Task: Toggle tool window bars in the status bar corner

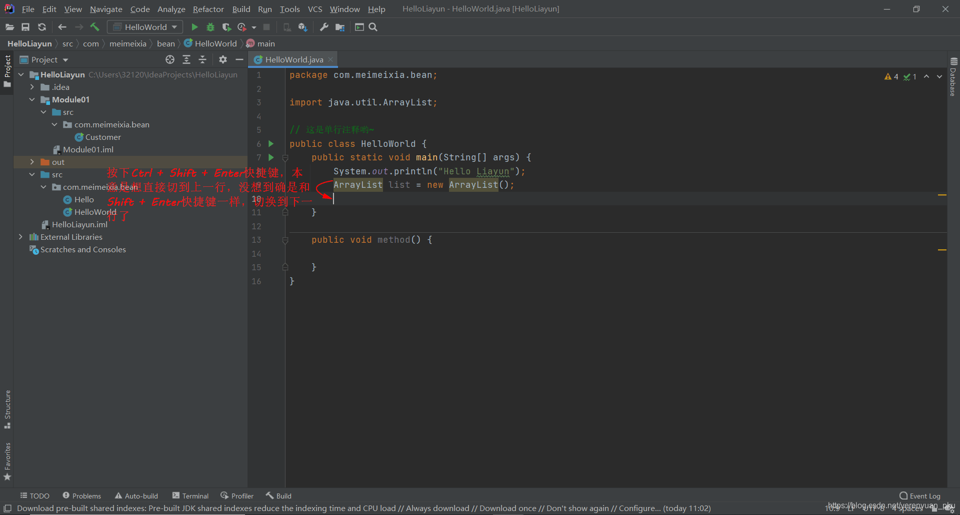Action: pyautogui.click(x=7, y=508)
